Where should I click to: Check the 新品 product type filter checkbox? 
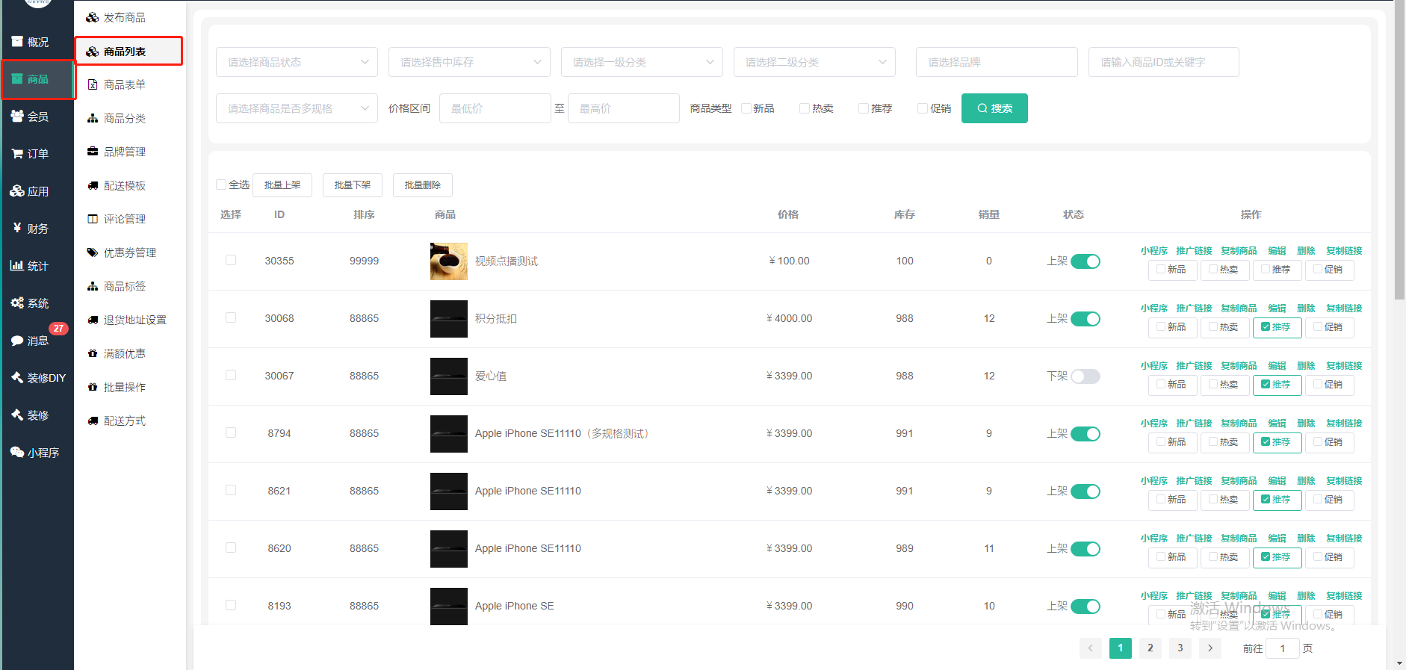746,108
